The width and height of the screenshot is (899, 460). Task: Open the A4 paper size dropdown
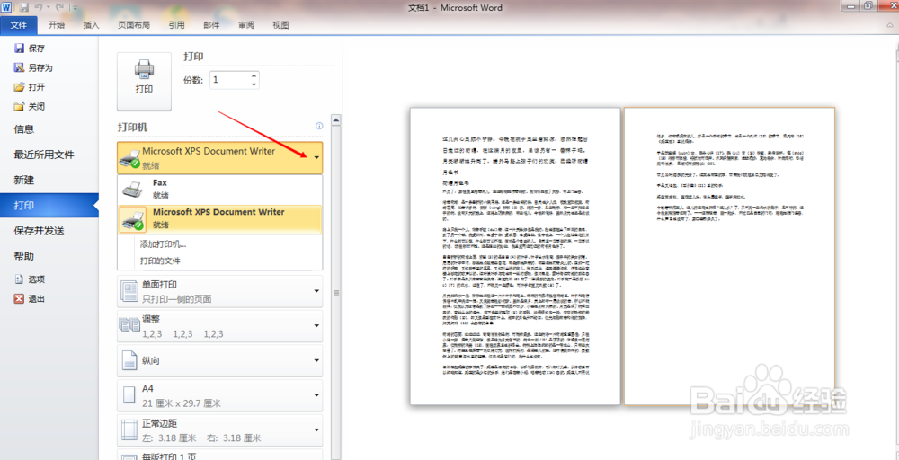(x=220, y=395)
